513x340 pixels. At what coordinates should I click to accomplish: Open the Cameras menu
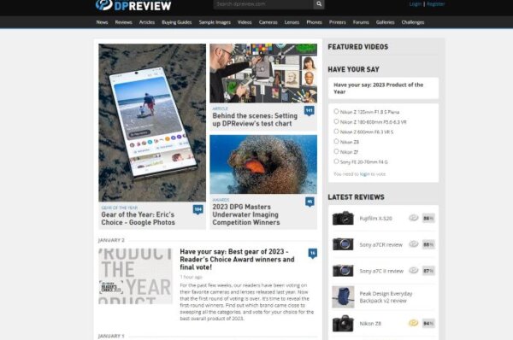pyautogui.click(x=268, y=22)
